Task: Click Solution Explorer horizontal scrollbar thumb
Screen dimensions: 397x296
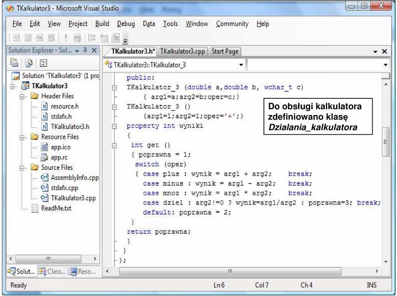Action: pyautogui.click(x=48, y=259)
